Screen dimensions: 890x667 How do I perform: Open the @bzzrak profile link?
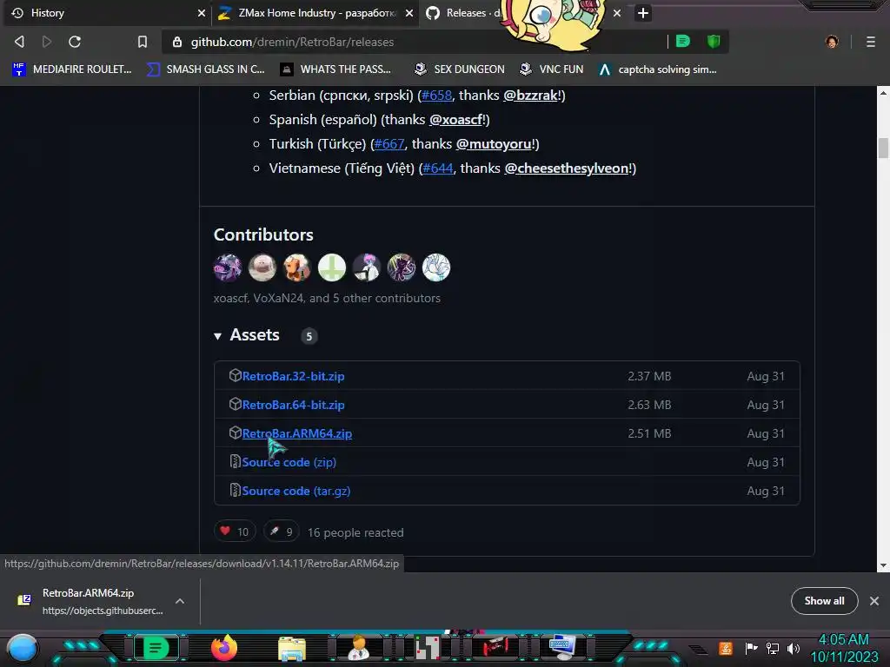pyautogui.click(x=531, y=96)
